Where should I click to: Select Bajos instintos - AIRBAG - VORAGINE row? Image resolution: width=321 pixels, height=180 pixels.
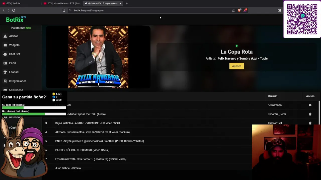(x=181, y=123)
